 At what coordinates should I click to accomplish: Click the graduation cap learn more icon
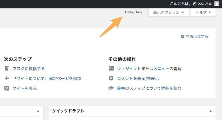tap(111, 88)
